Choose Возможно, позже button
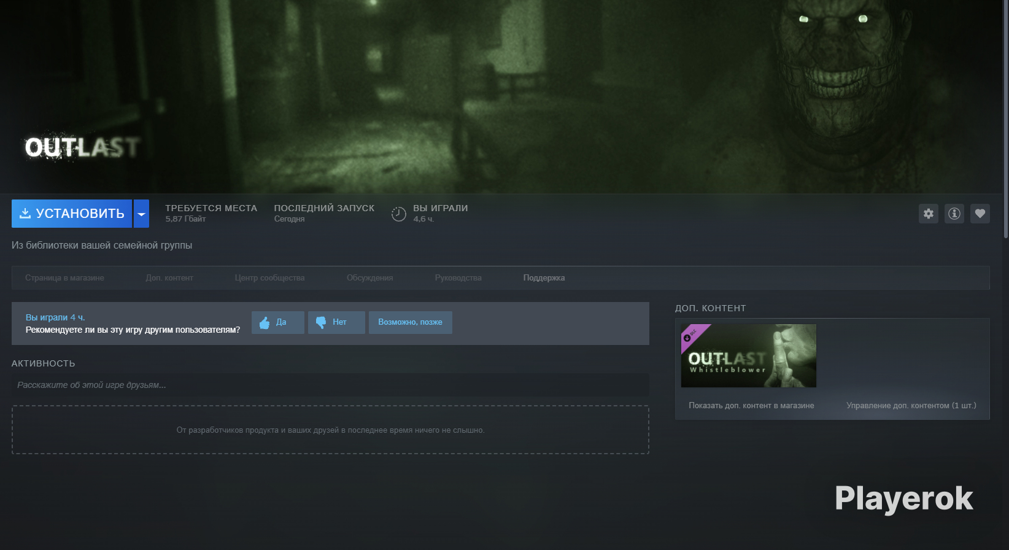The image size is (1009, 550). tap(411, 322)
